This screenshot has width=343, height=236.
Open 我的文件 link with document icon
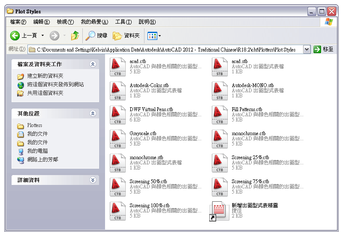click(x=37, y=134)
